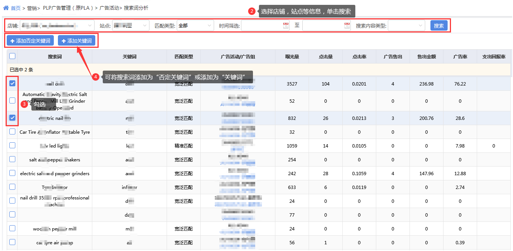Expand the 匹配类型 dropdown showing 全部

(195, 25)
